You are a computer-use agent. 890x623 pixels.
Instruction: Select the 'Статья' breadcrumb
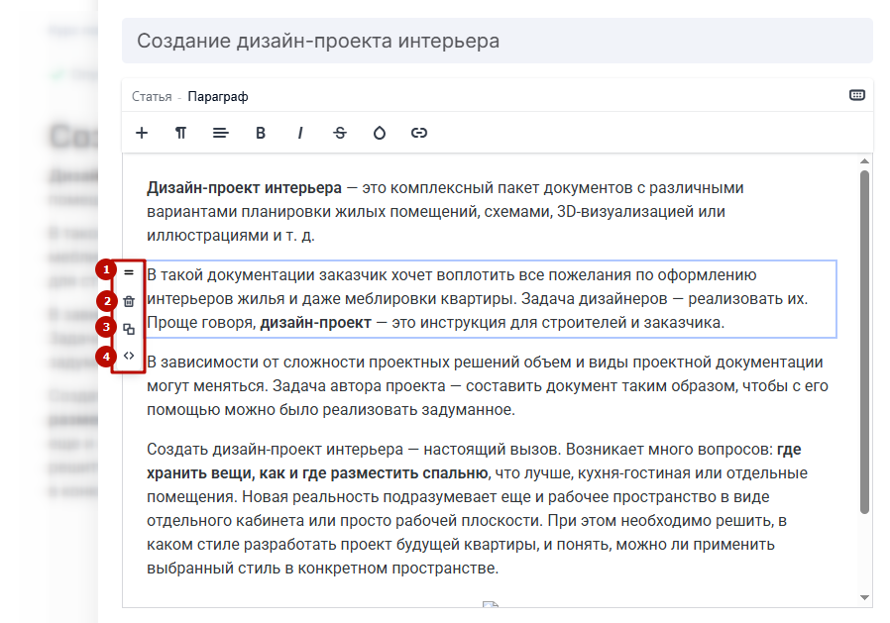pyautogui.click(x=152, y=96)
